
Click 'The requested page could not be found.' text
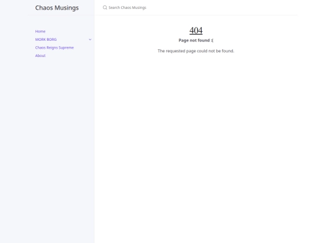pyautogui.click(x=196, y=51)
